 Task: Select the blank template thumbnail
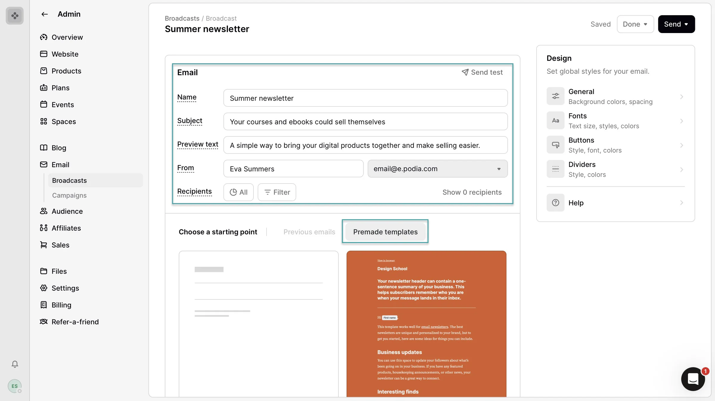pyautogui.click(x=259, y=324)
